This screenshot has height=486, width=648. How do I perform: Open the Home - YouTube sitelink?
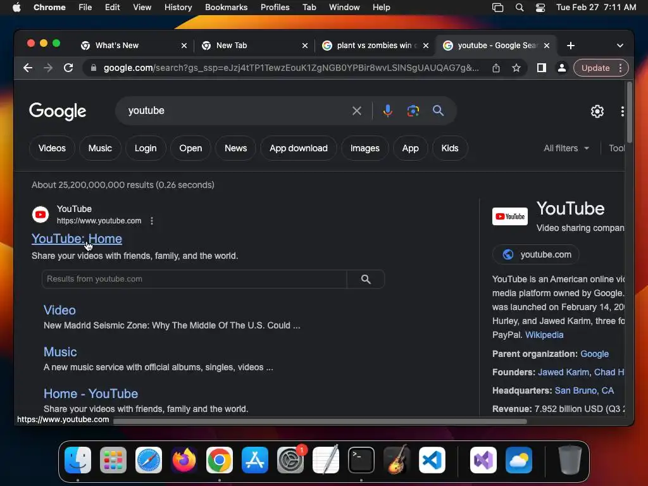(91, 394)
